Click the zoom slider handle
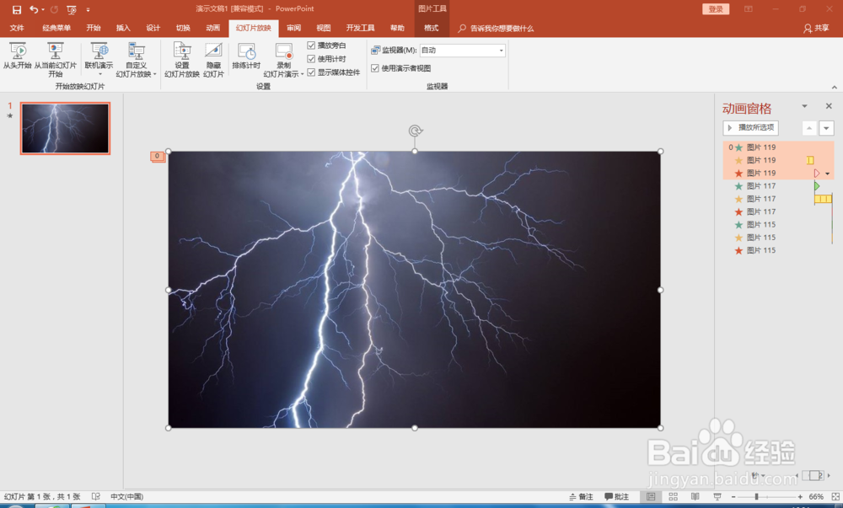Image resolution: width=843 pixels, height=508 pixels. coord(756,497)
